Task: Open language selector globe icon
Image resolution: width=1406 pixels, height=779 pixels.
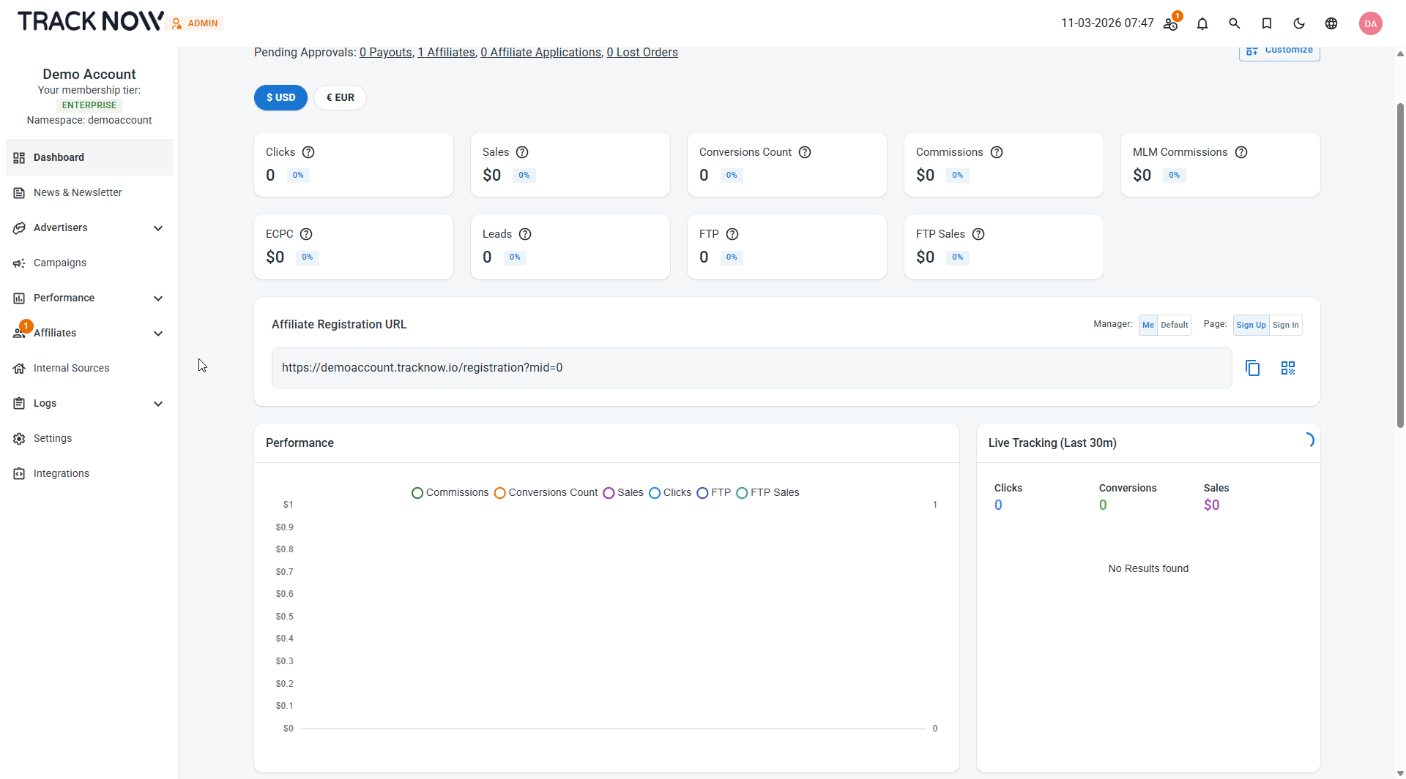Action: pyautogui.click(x=1331, y=23)
